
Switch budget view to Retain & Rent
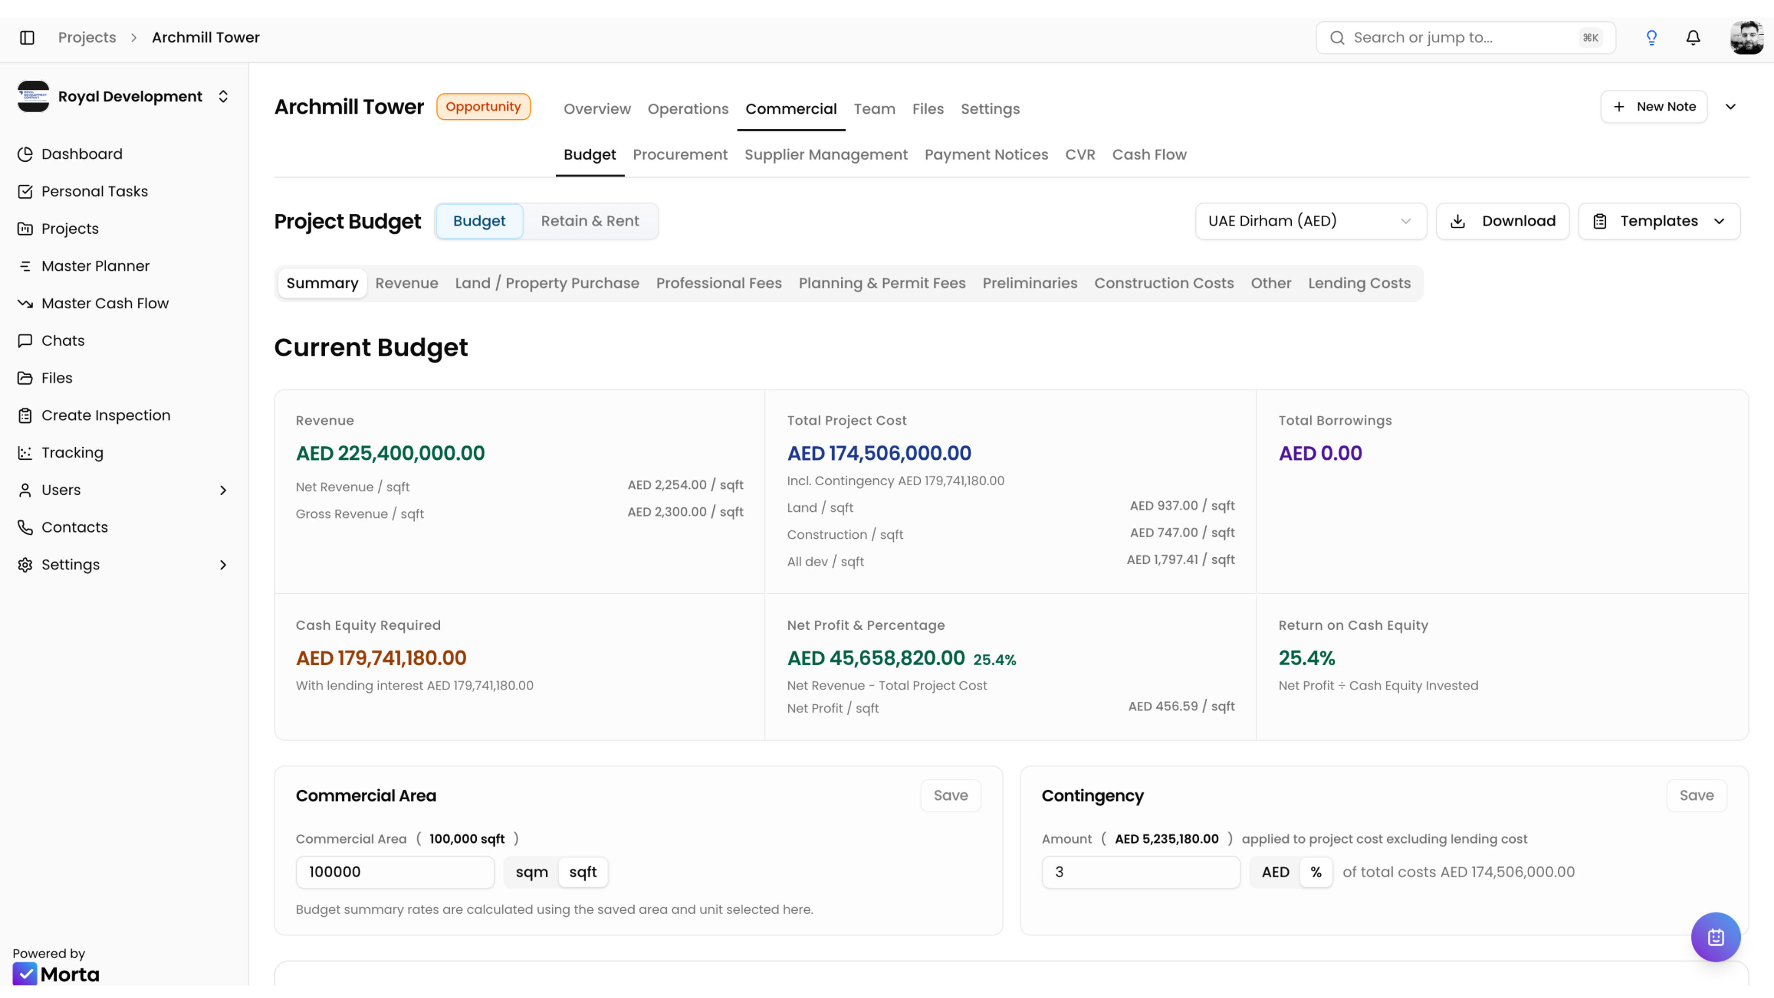[x=589, y=221]
